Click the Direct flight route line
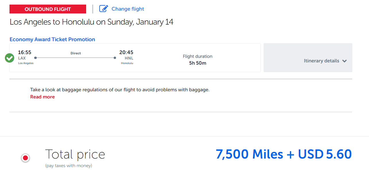This screenshot has width=369, height=172. click(x=75, y=58)
